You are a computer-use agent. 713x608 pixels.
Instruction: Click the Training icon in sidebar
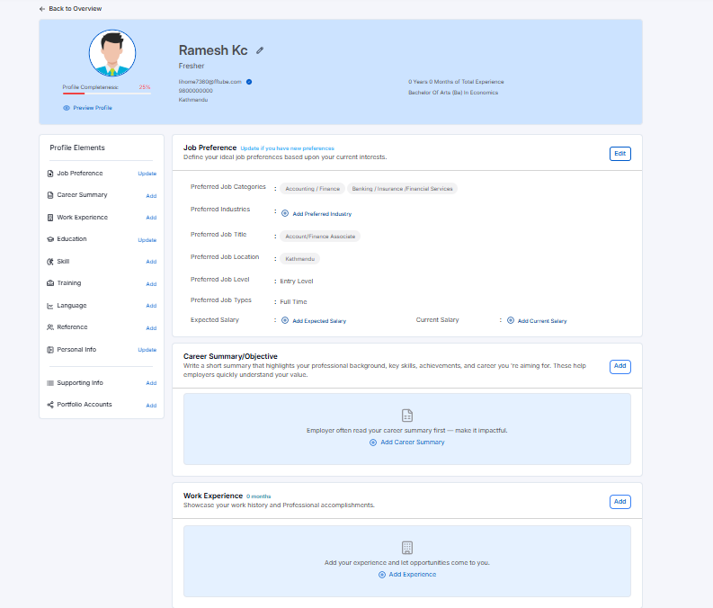[x=49, y=283]
